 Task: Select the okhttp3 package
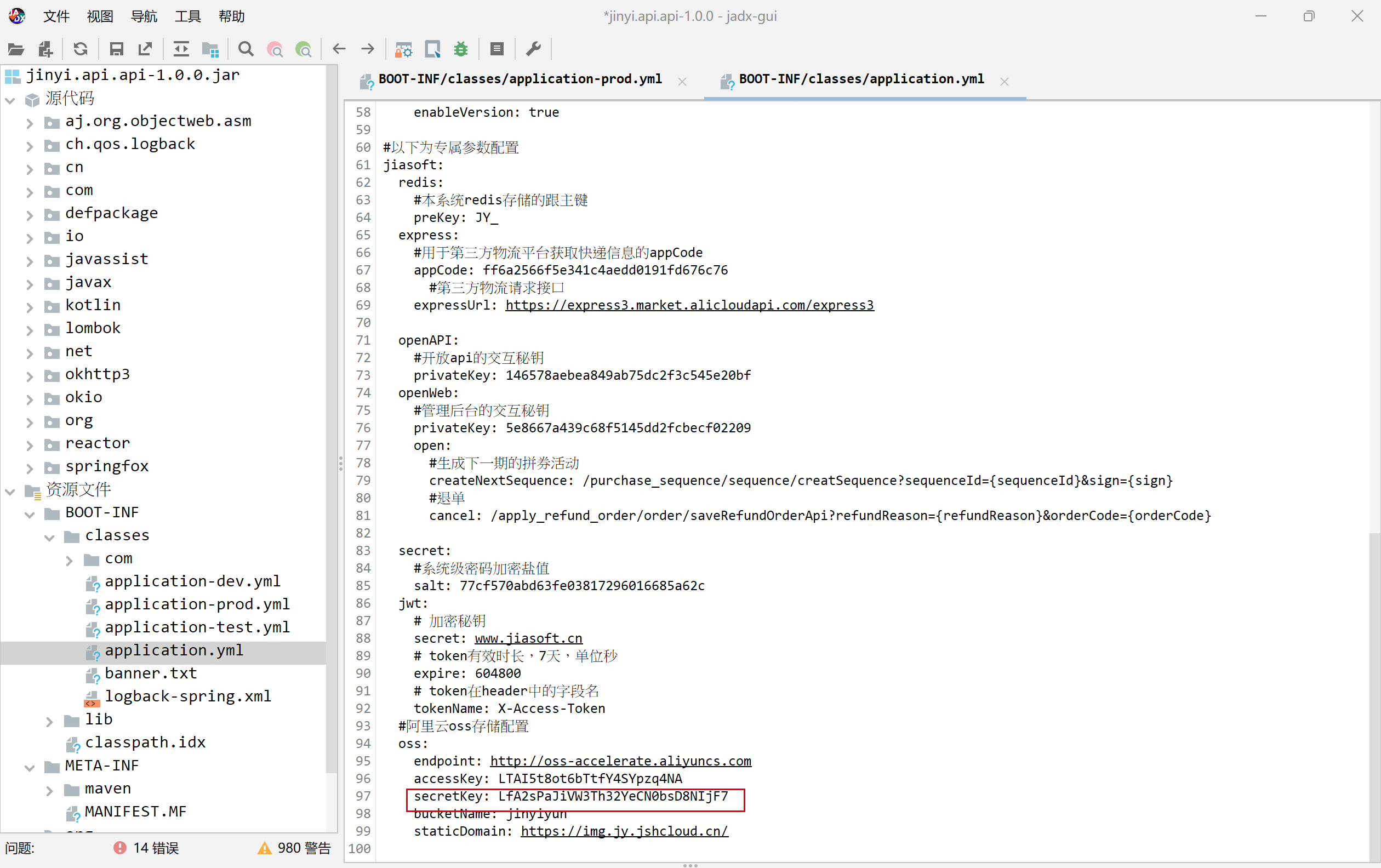[98, 374]
